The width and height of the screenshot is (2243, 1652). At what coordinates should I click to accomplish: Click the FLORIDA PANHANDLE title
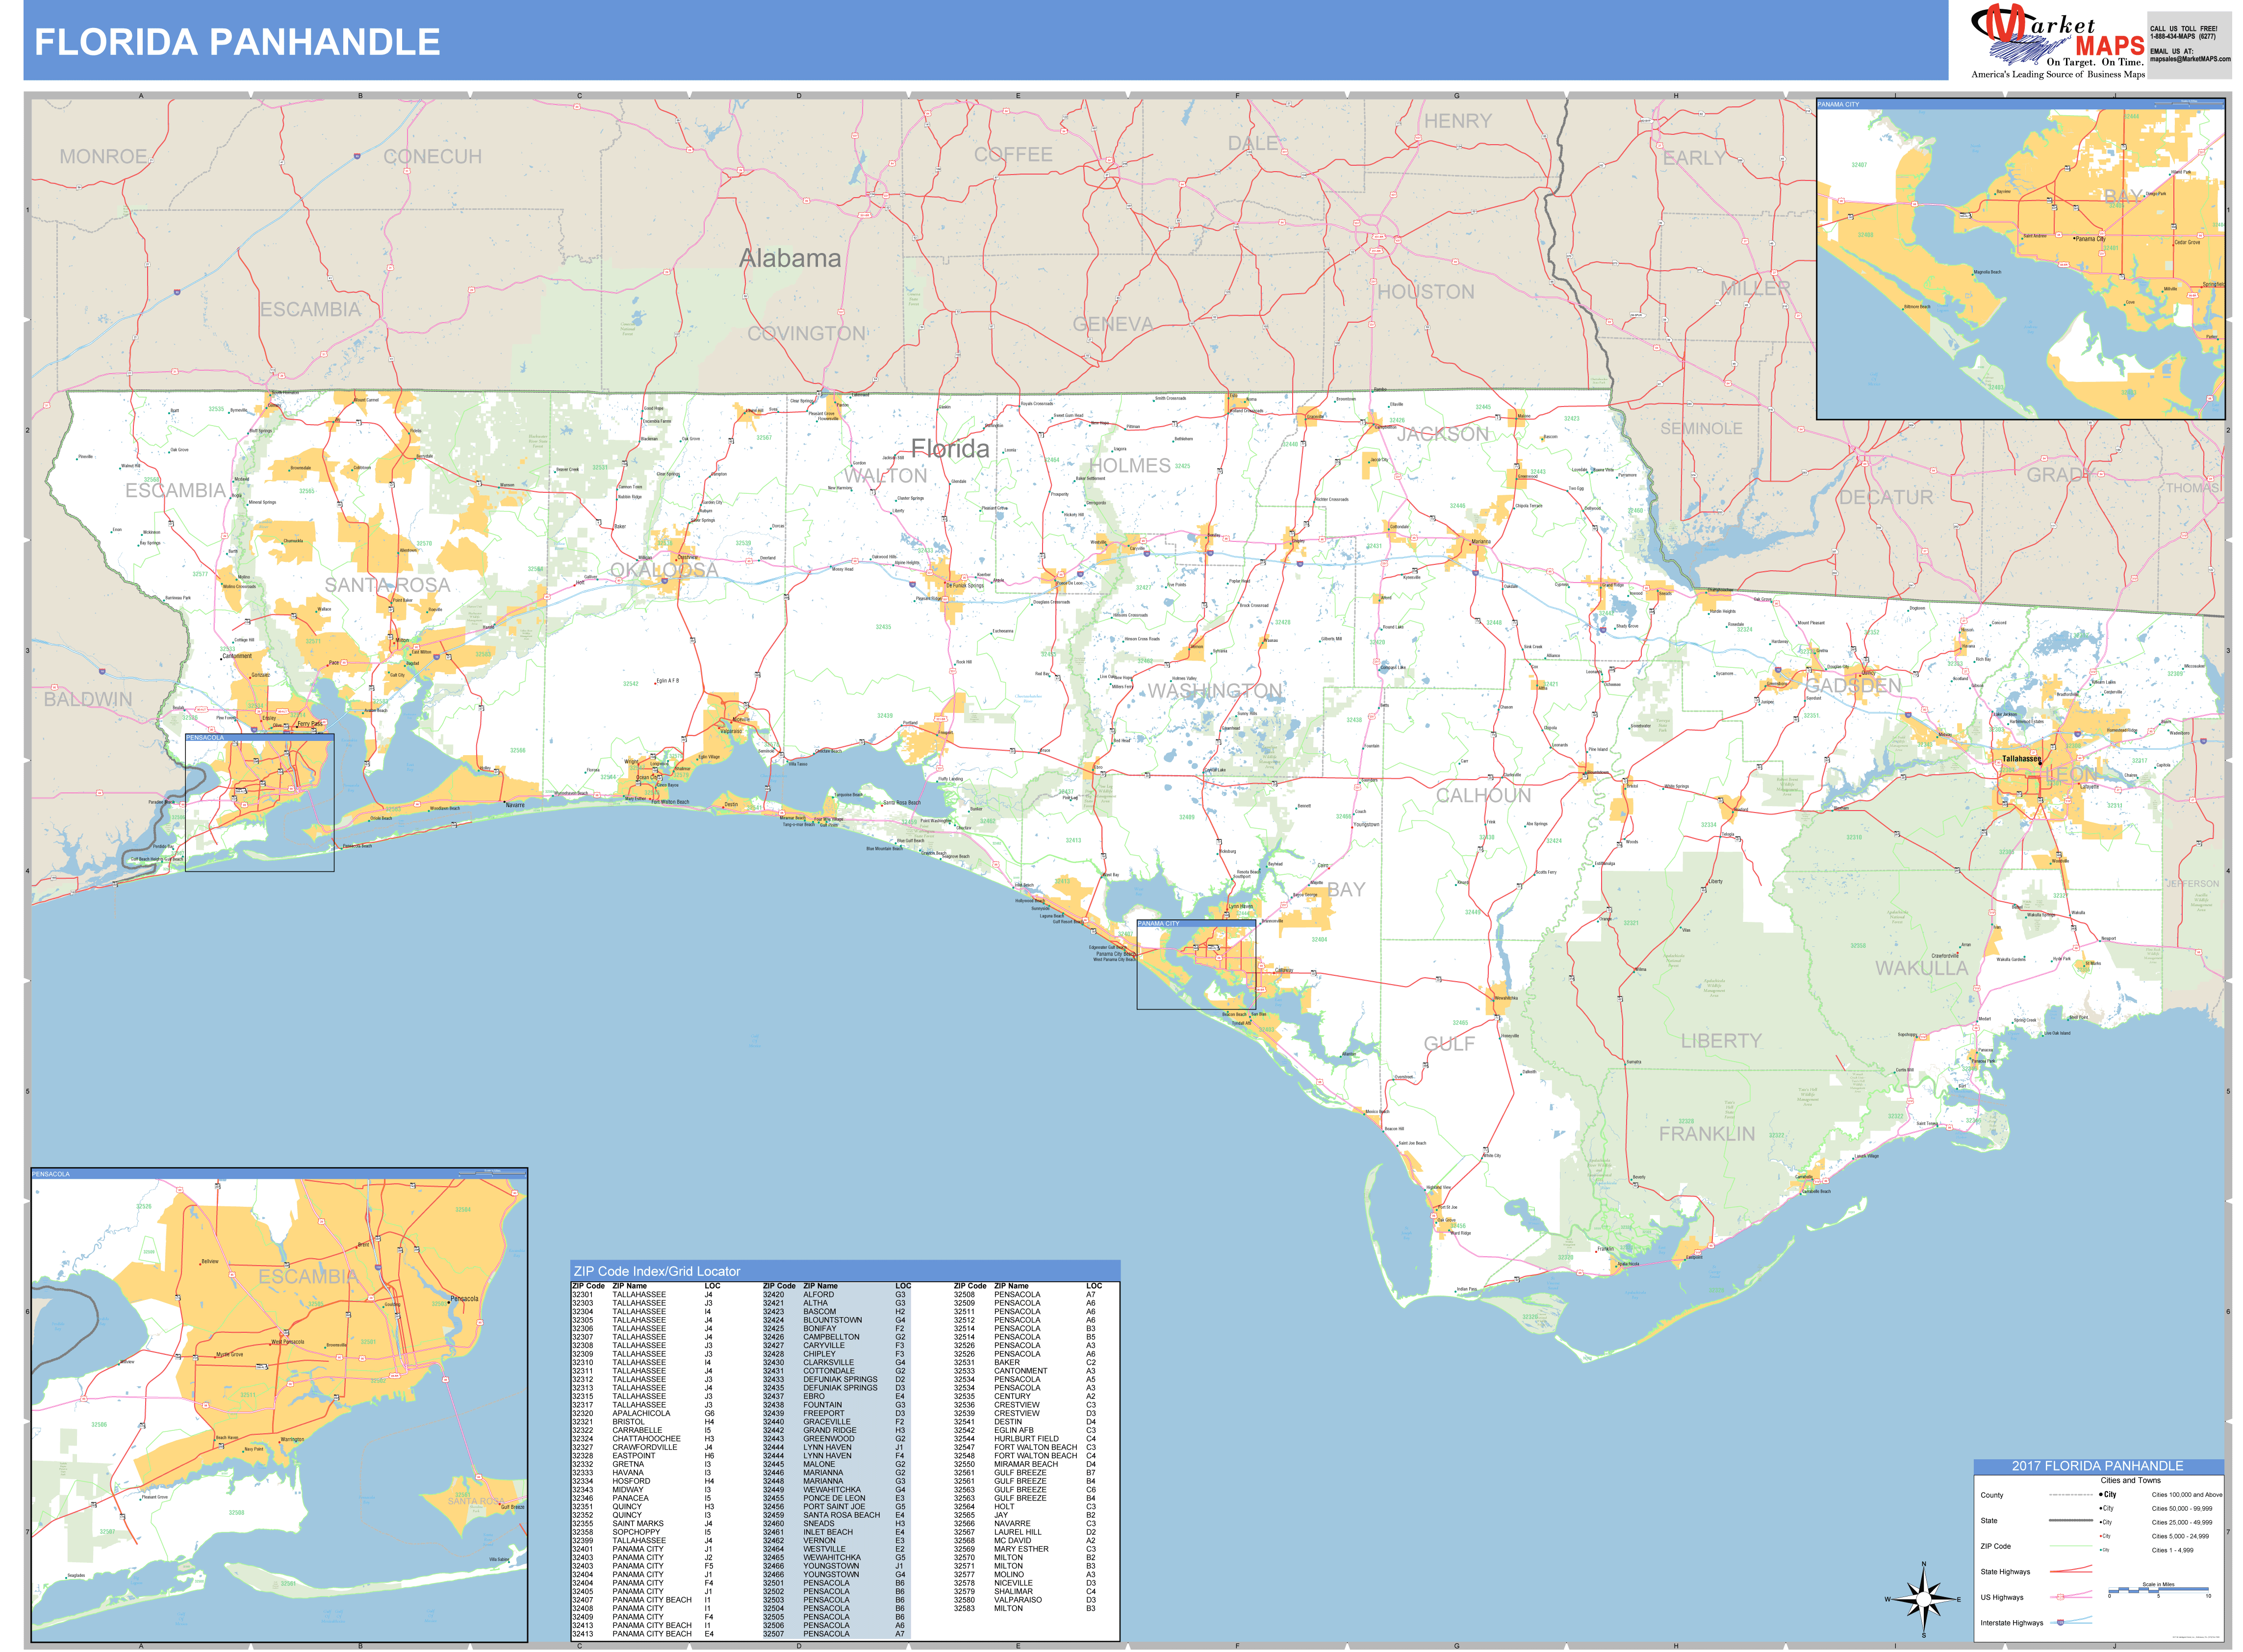click(x=237, y=42)
